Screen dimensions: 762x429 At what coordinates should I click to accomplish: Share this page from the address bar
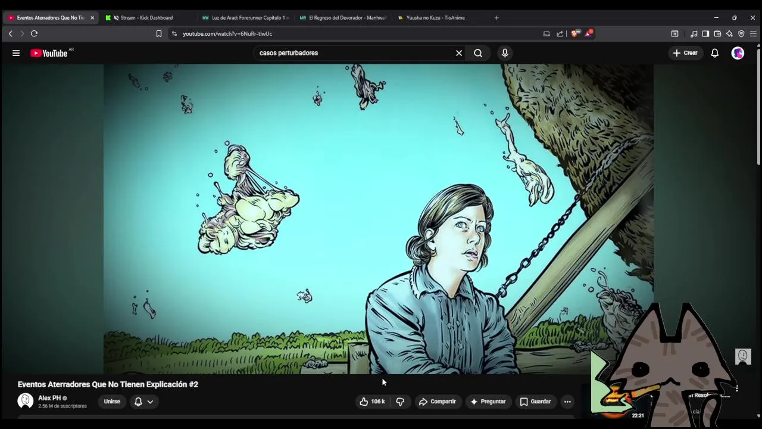560,34
